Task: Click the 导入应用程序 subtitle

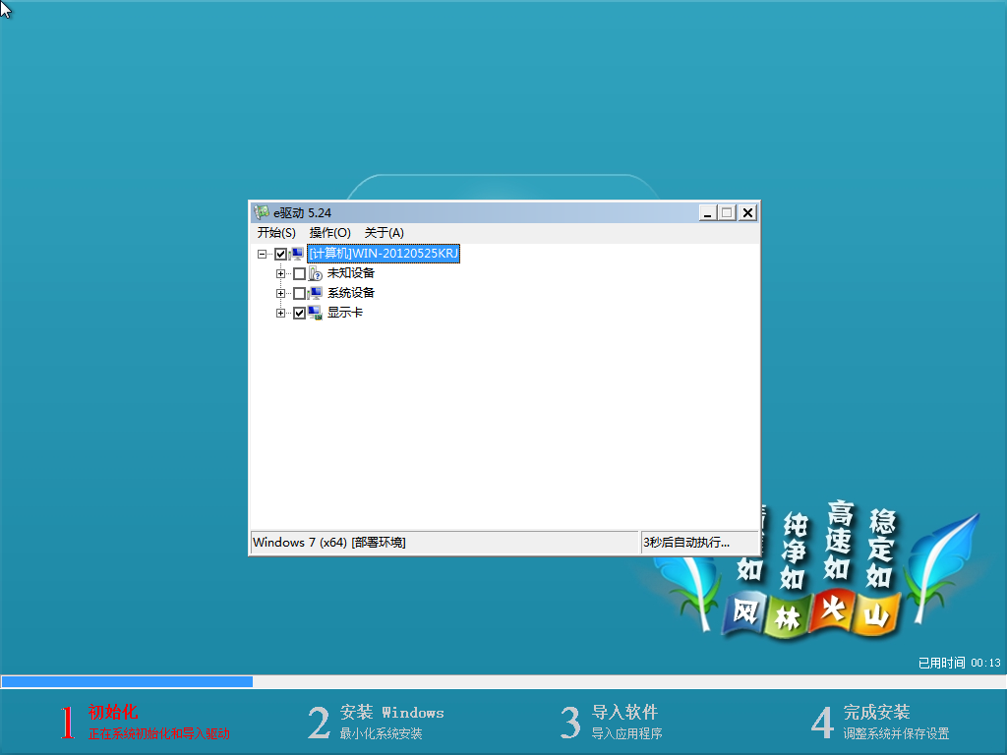Action: point(626,733)
